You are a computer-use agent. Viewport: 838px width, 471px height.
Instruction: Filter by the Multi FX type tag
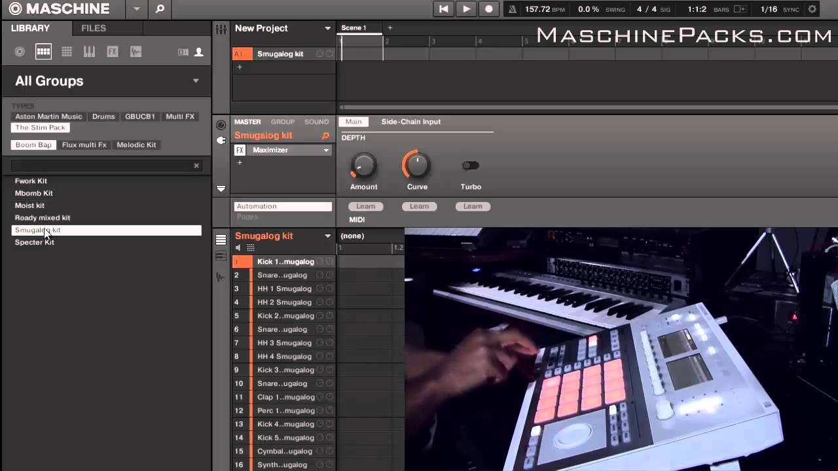(x=180, y=116)
